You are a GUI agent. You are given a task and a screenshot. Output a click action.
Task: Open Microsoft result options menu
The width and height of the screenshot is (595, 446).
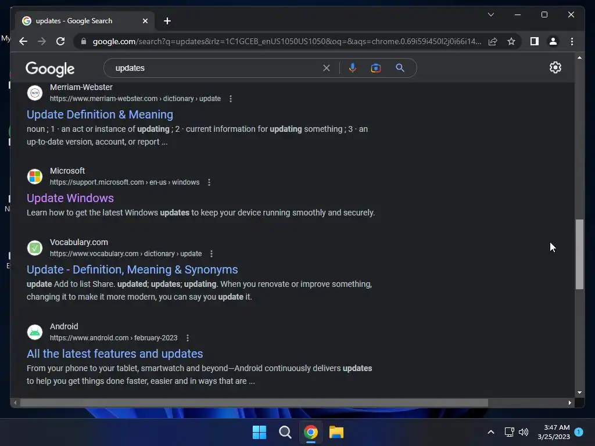point(209,182)
